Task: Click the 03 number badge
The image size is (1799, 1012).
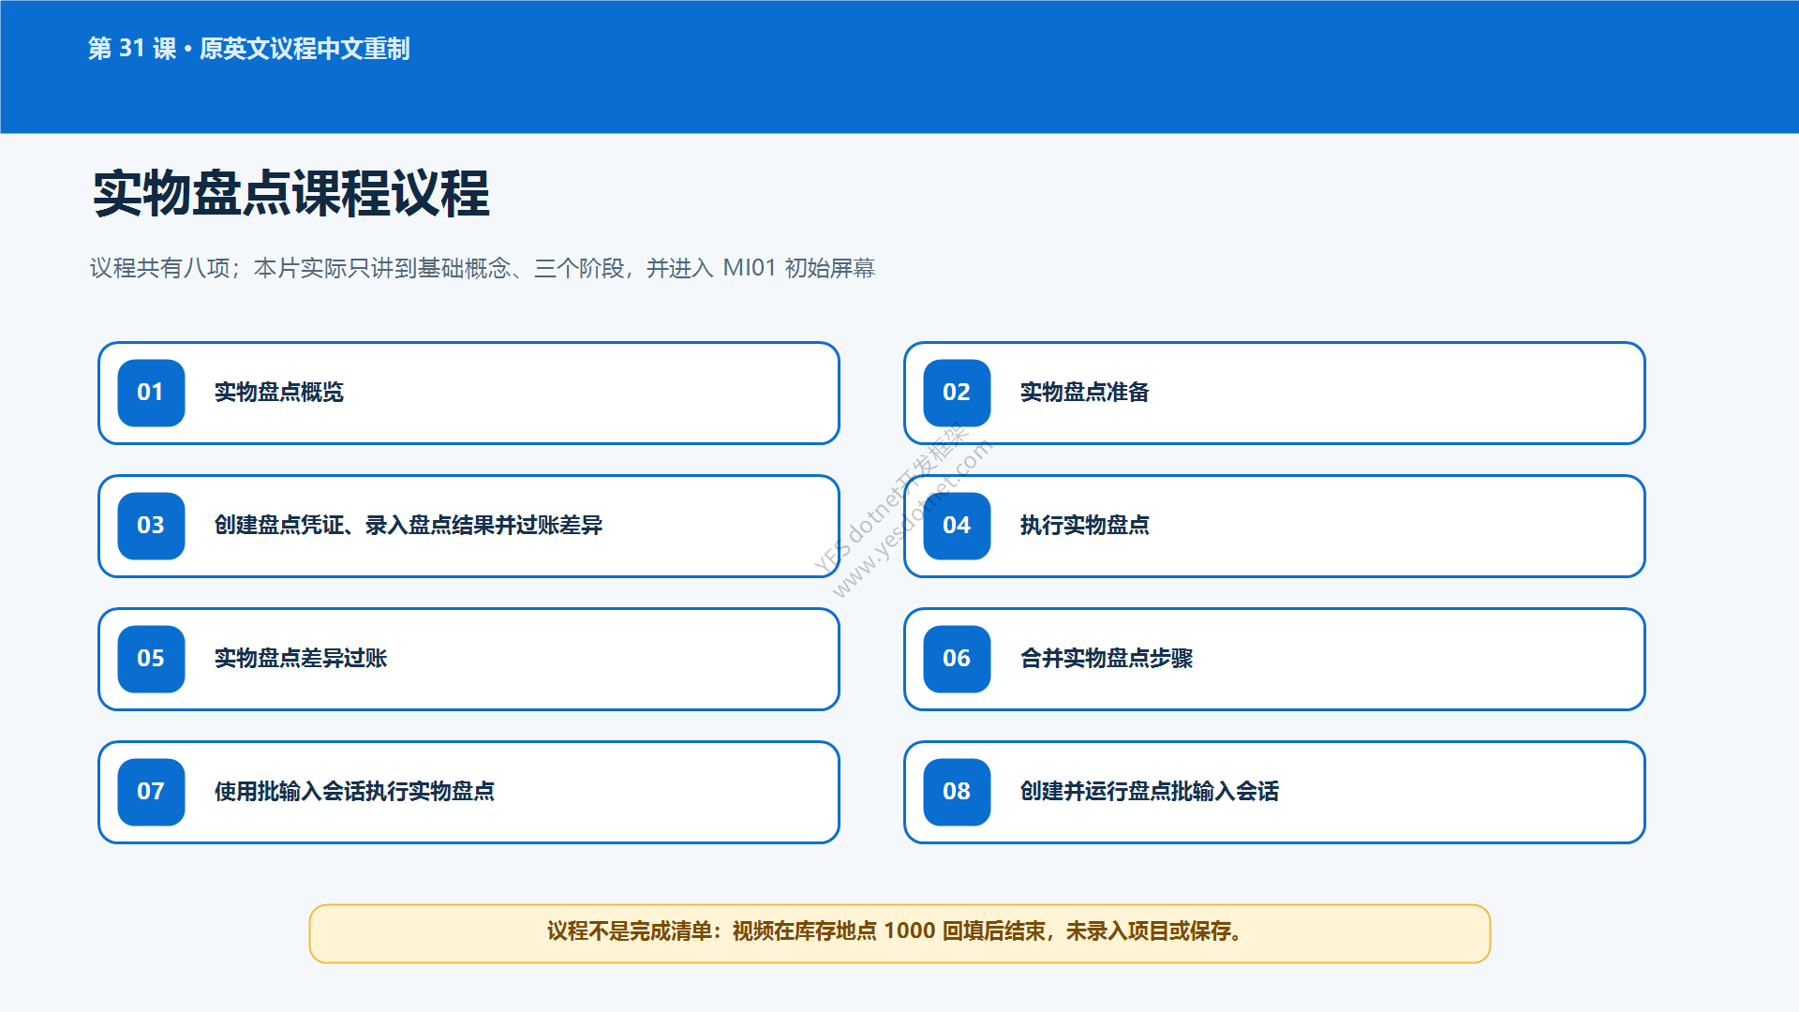Action: coord(151,526)
